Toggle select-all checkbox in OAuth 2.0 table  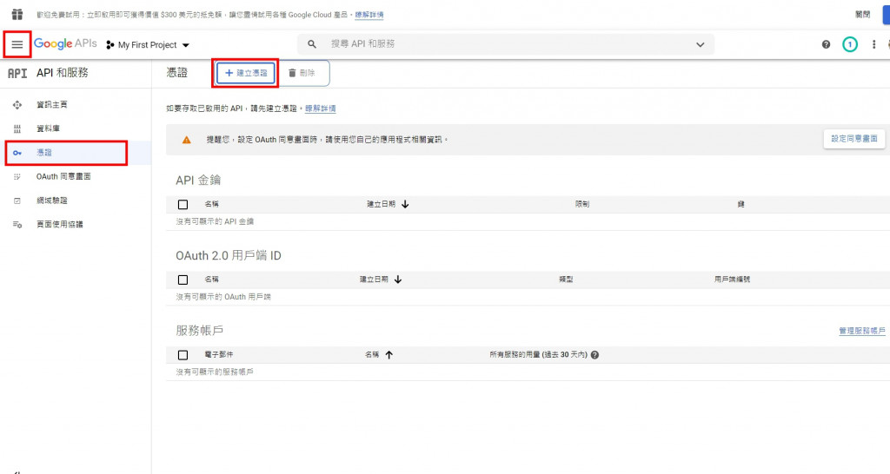tap(183, 280)
